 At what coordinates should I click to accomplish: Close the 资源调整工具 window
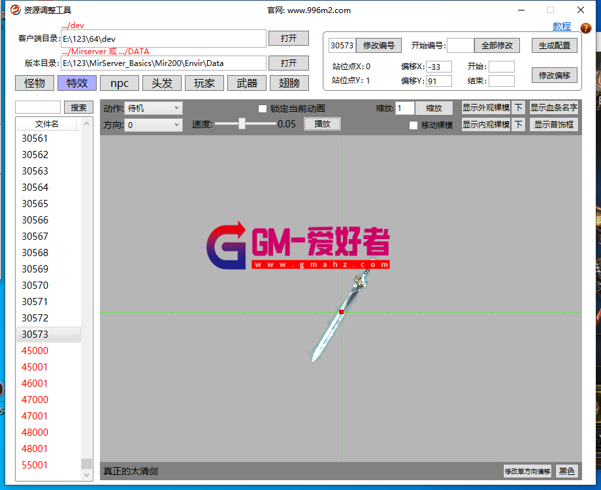pos(581,10)
